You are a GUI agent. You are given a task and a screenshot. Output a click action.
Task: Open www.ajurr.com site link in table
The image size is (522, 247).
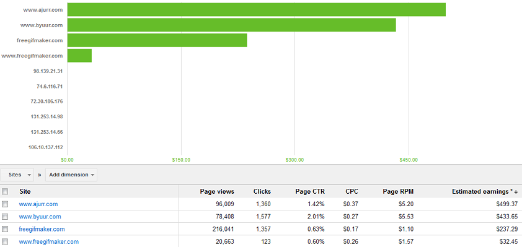[x=38, y=204]
